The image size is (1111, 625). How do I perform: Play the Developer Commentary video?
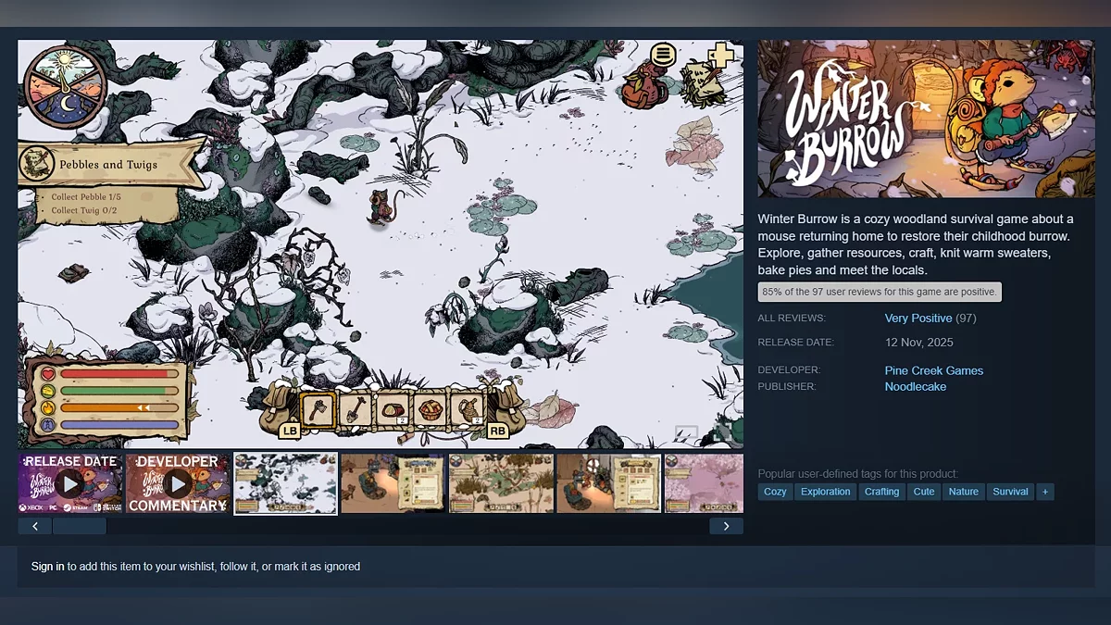177,483
